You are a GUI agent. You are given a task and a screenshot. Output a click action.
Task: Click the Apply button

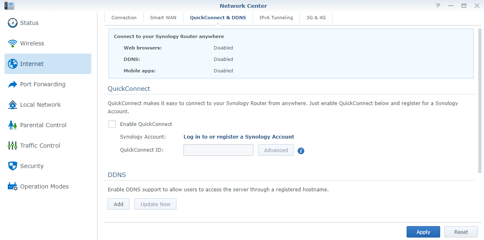(423, 232)
